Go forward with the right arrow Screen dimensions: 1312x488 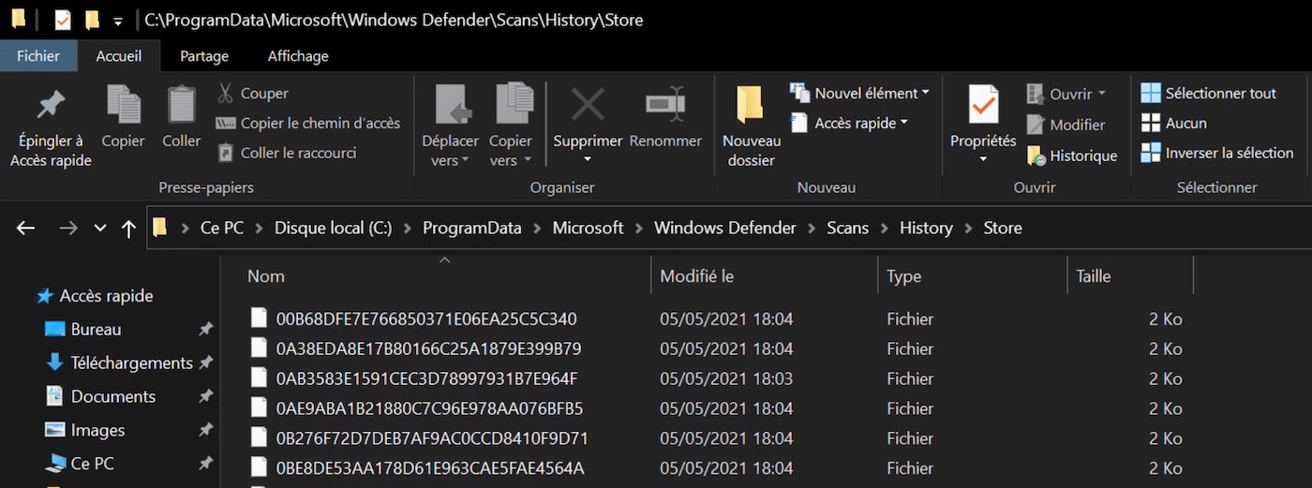[67, 228]
